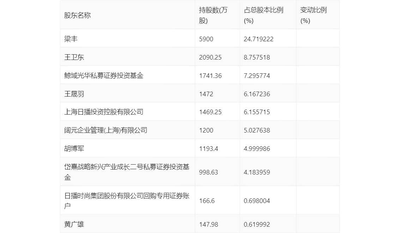Select shareholding value 5900
Screen dimensions: 400x233
(x=206, y=39)
